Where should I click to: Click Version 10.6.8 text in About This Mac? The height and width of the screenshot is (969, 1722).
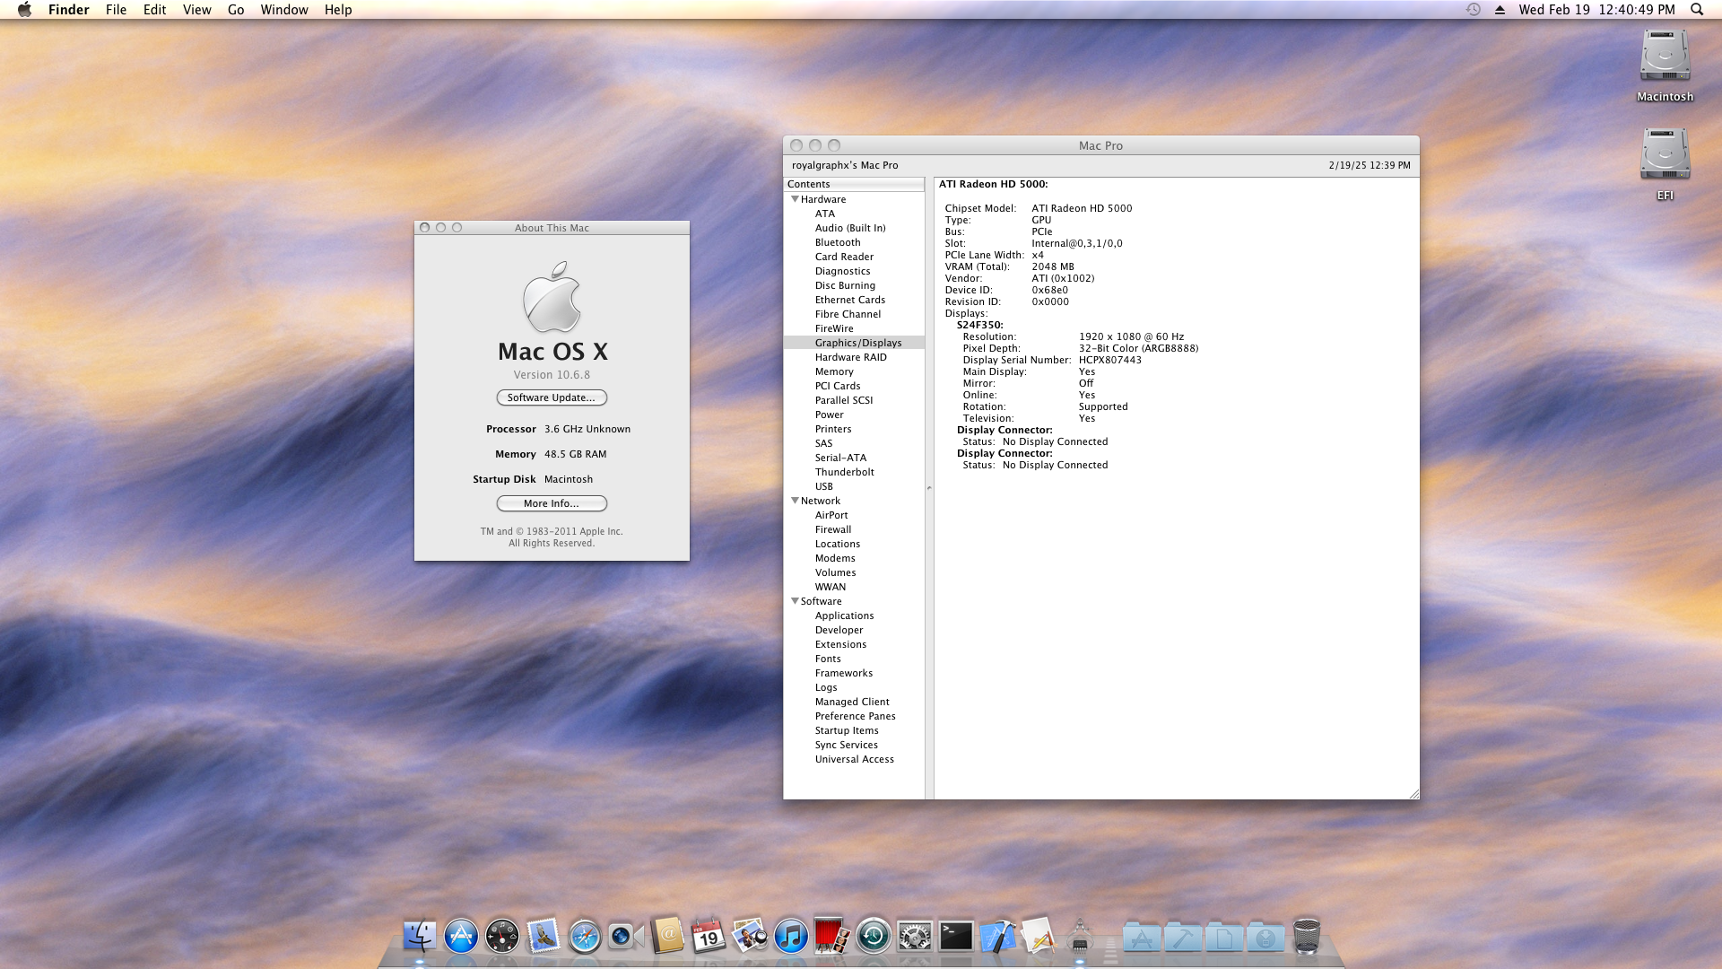point(552,375)
